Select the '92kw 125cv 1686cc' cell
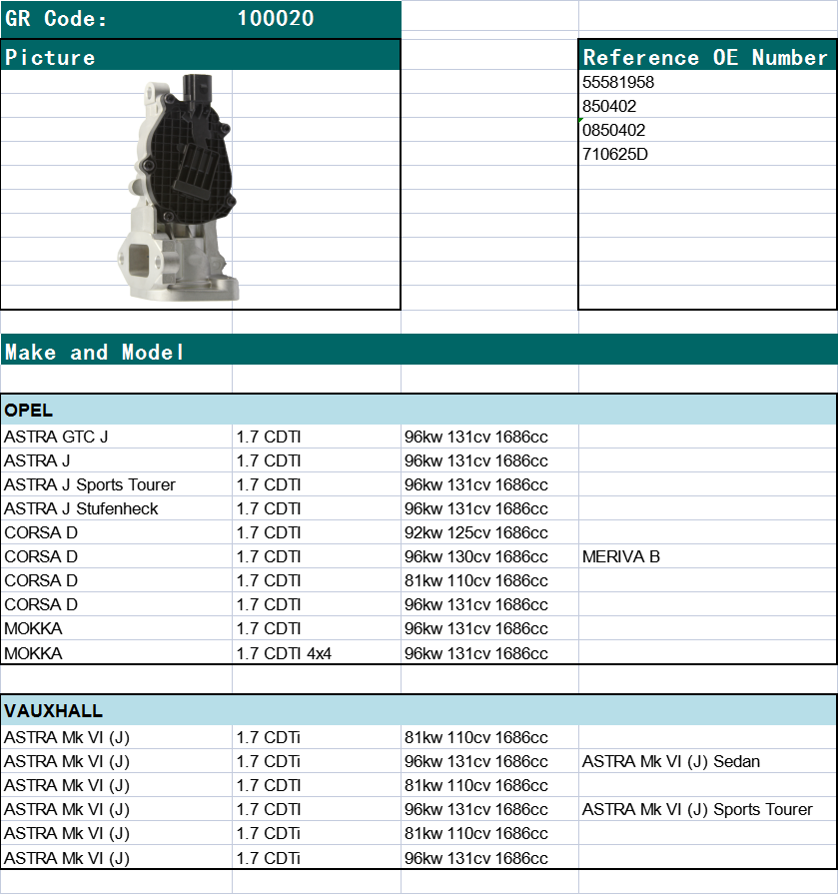The image size is (838, 894). pyautogui.click(x=489, y=532)
